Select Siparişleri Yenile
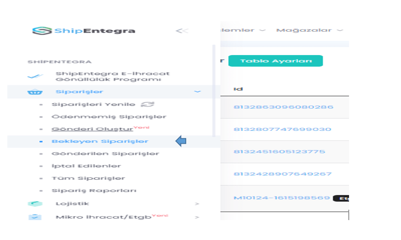 point(94,104)
